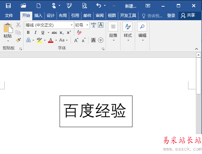This screenshot has width=202, height=154.
Task: Expand the Paste options arrow
Action: pos(8,41)
